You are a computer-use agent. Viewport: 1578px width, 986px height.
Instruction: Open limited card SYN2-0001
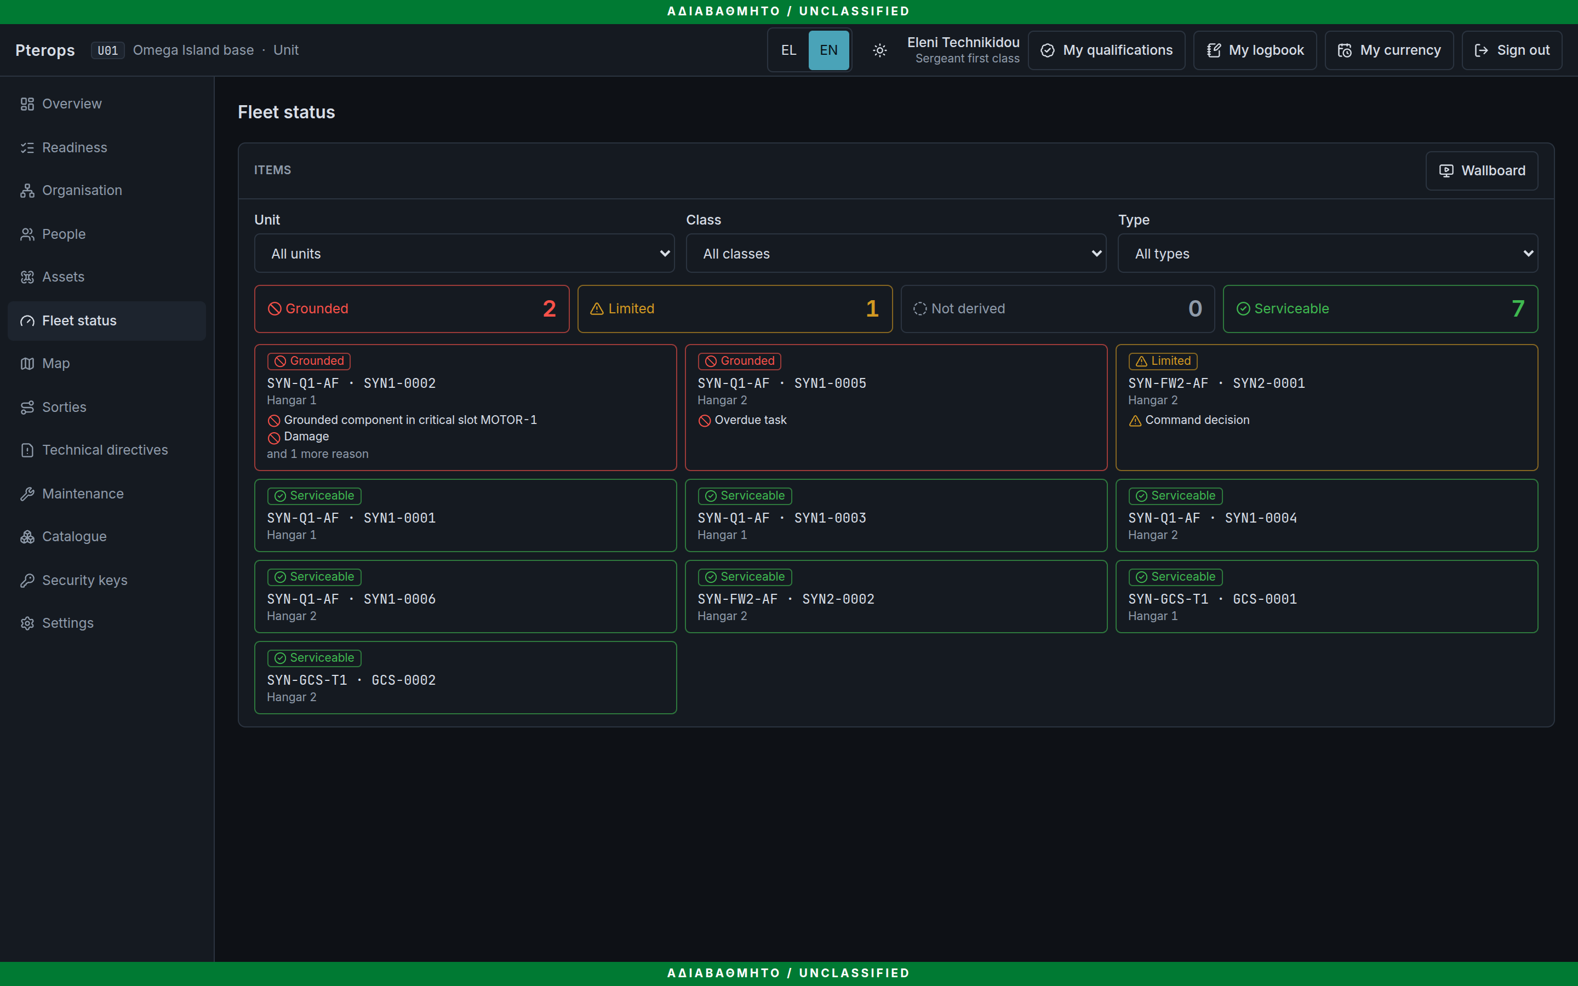coord(1327,408)
